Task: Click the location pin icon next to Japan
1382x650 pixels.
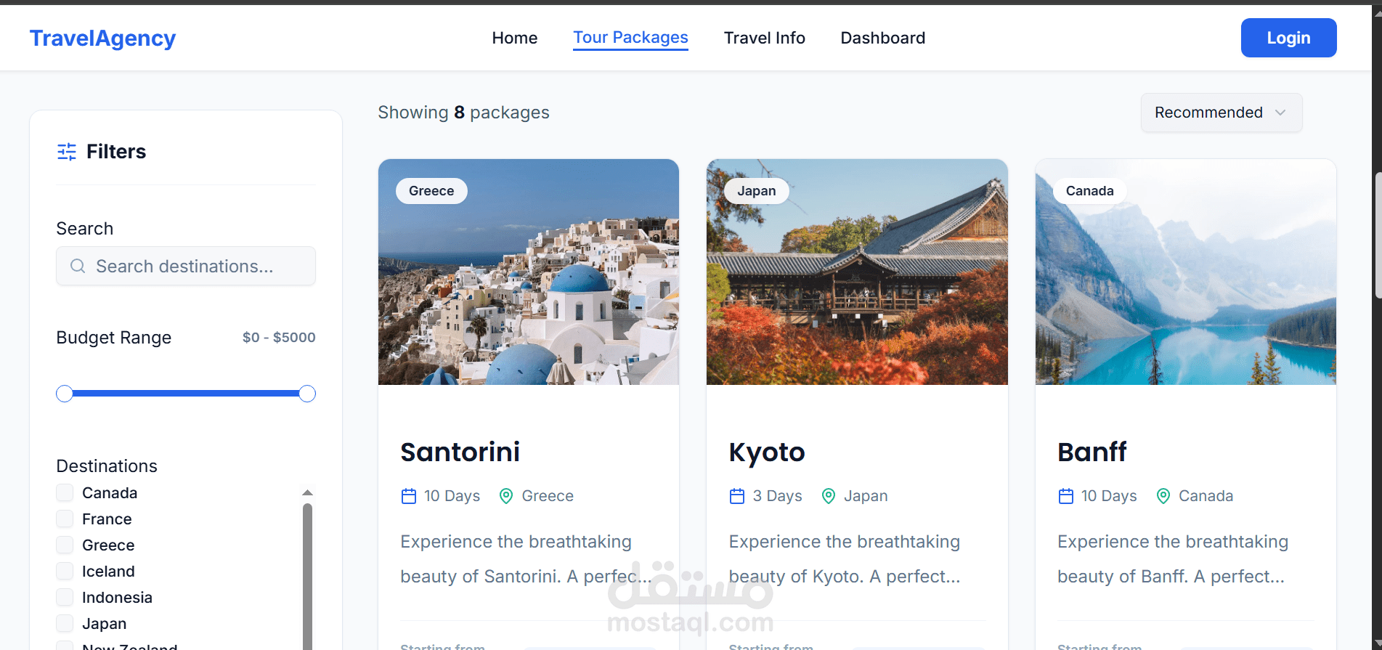Action: tap(828, 495)
